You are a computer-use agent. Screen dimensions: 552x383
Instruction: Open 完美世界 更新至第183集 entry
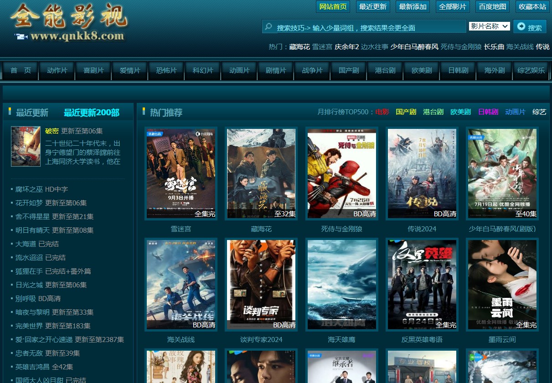pyautogui.click(x=53, y=326)
